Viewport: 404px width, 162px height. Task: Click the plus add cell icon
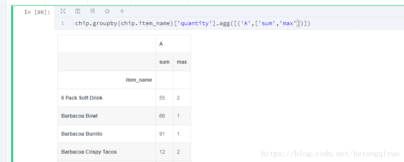122,11
